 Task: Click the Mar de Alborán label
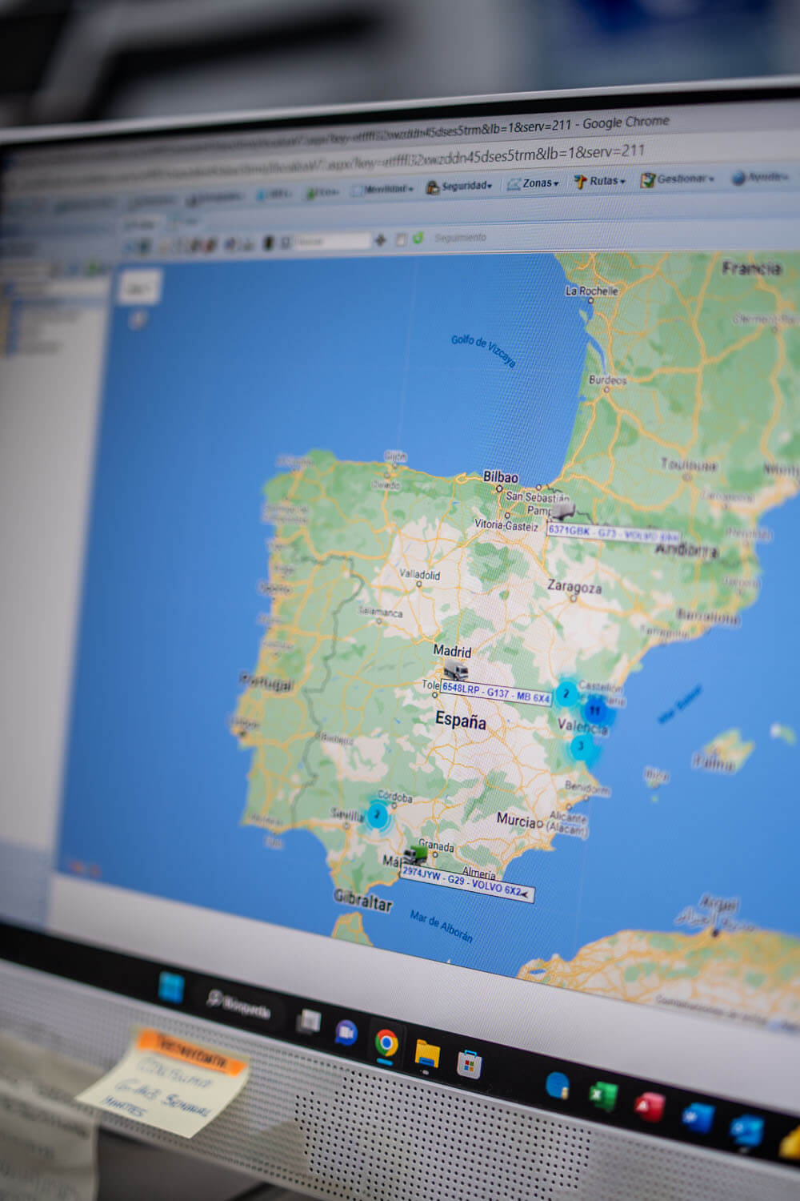(441, 926)
